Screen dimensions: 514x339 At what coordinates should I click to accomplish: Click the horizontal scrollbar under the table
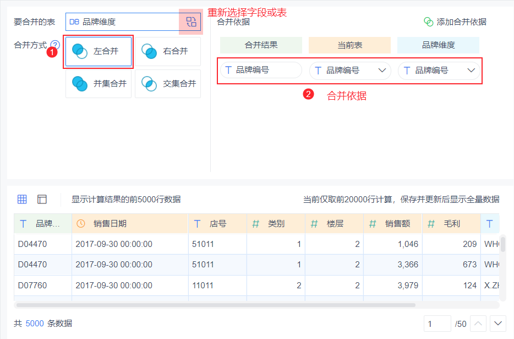(x=216, y=305)
